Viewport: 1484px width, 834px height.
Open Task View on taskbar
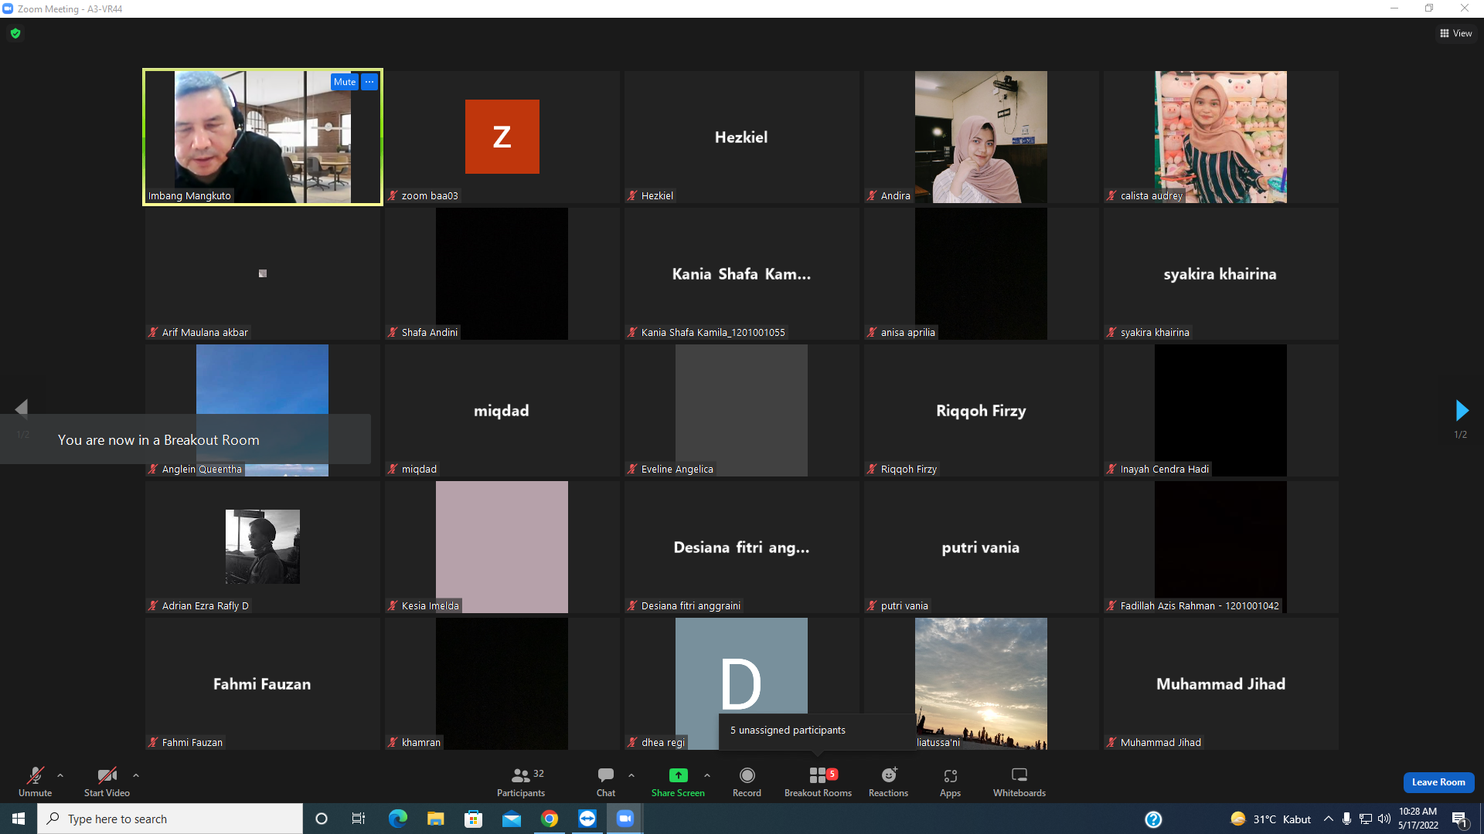pos(359,819)
